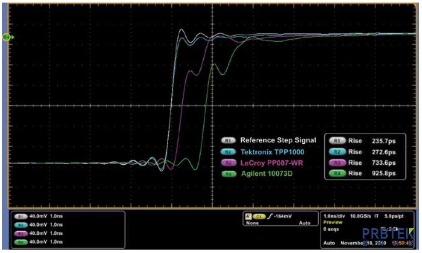Select the 272.6ps rise time value
Viewport: 422px width, 253px height.
(384, 152)
